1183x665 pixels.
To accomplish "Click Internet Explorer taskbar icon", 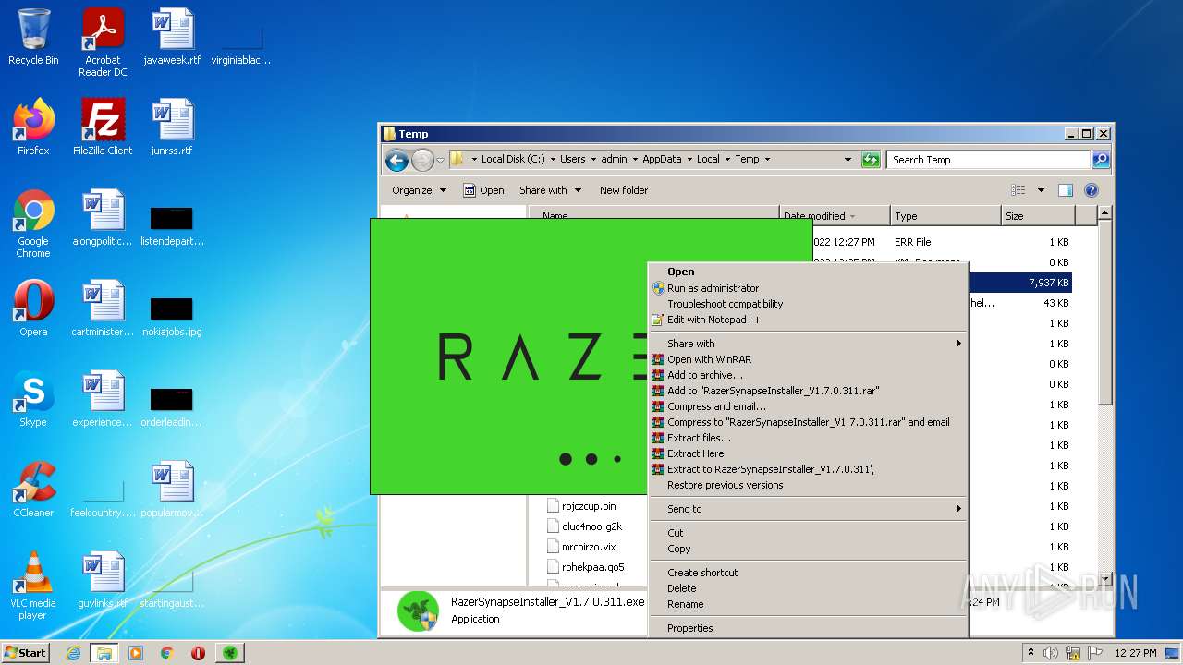I will (x=73, y=653).
